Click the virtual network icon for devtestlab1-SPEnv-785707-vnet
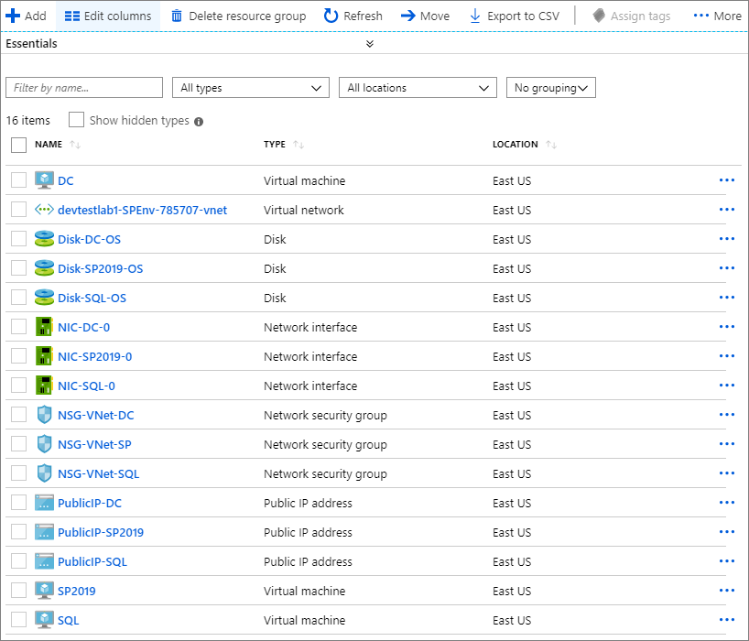749x641 pixels. [45, 210]
